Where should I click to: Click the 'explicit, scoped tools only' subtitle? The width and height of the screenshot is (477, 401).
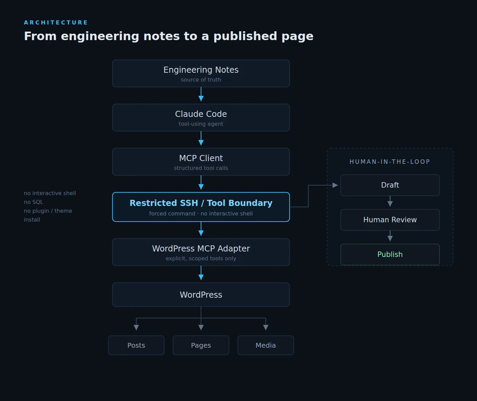tap(201, 259)
